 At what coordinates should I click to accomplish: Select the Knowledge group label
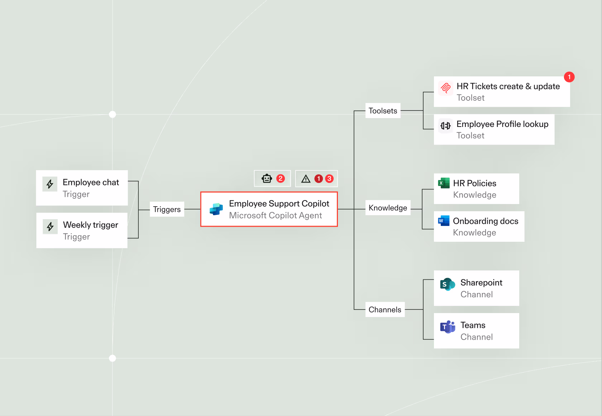click(388, 208)
